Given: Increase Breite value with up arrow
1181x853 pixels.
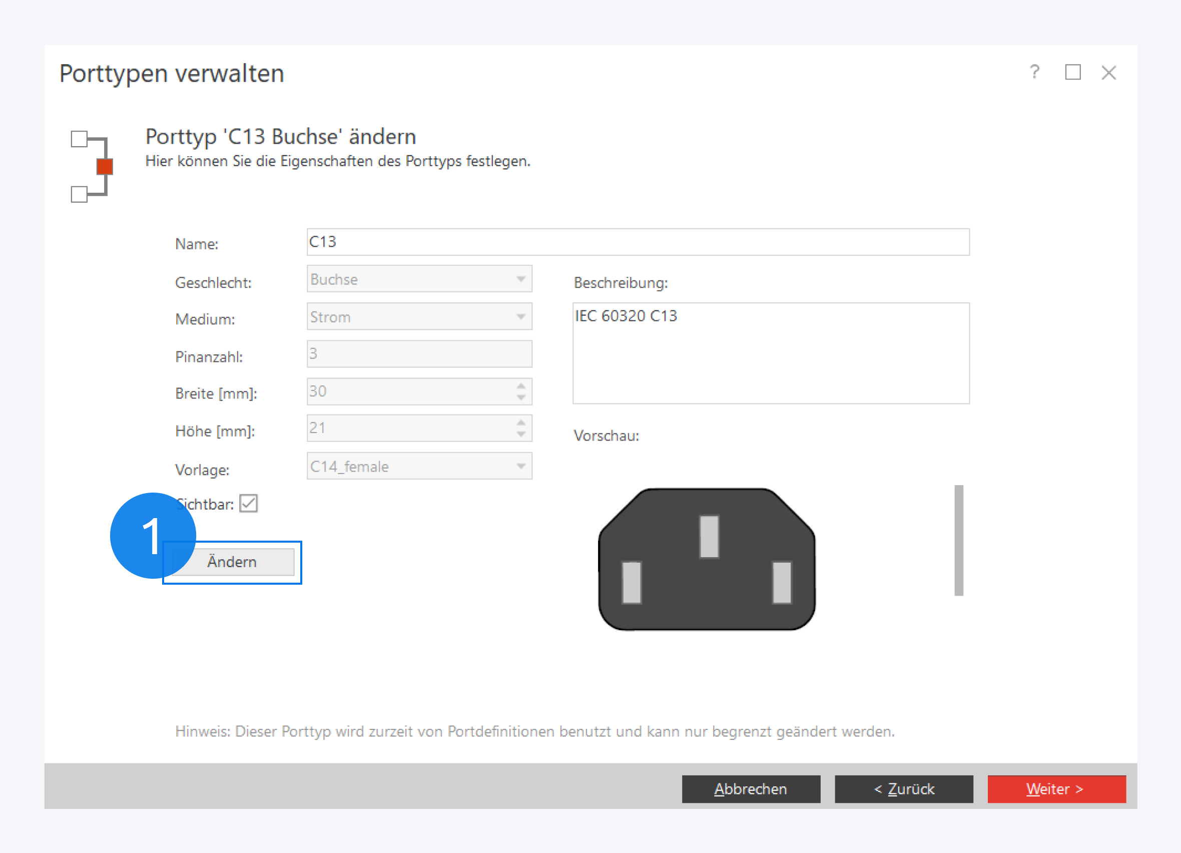Looking at the screenshot, I should pyautogui.click(x=521, y=385).
